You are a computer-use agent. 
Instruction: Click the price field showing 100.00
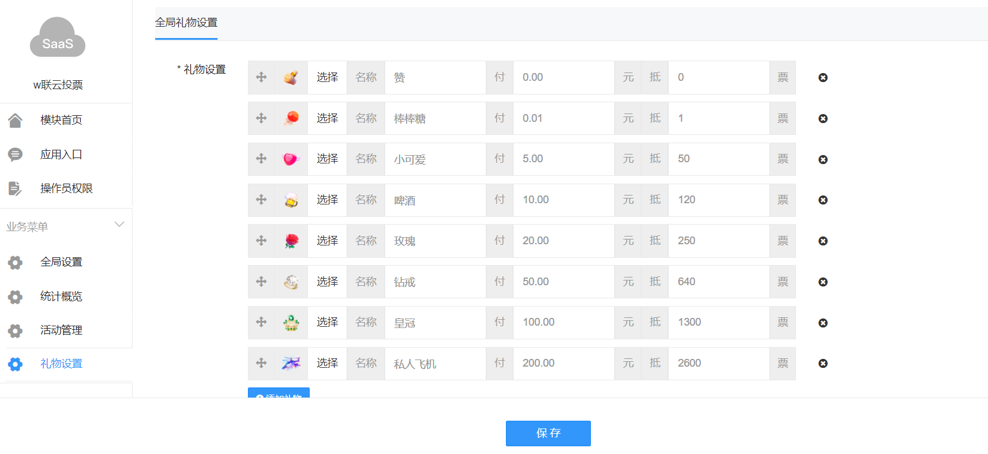coord(564,322)
